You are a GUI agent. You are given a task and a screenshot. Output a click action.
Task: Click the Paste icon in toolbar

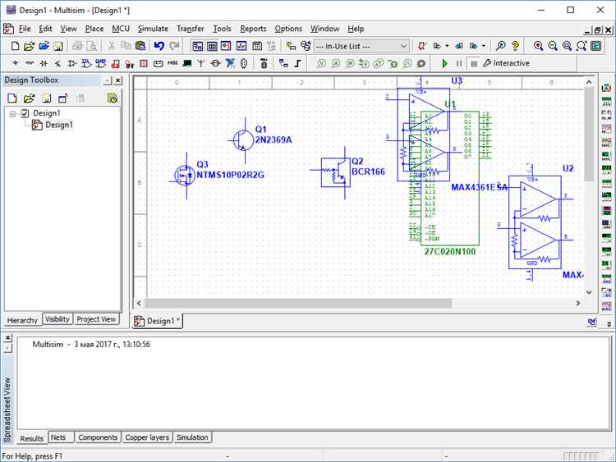(x=140, y=46)
